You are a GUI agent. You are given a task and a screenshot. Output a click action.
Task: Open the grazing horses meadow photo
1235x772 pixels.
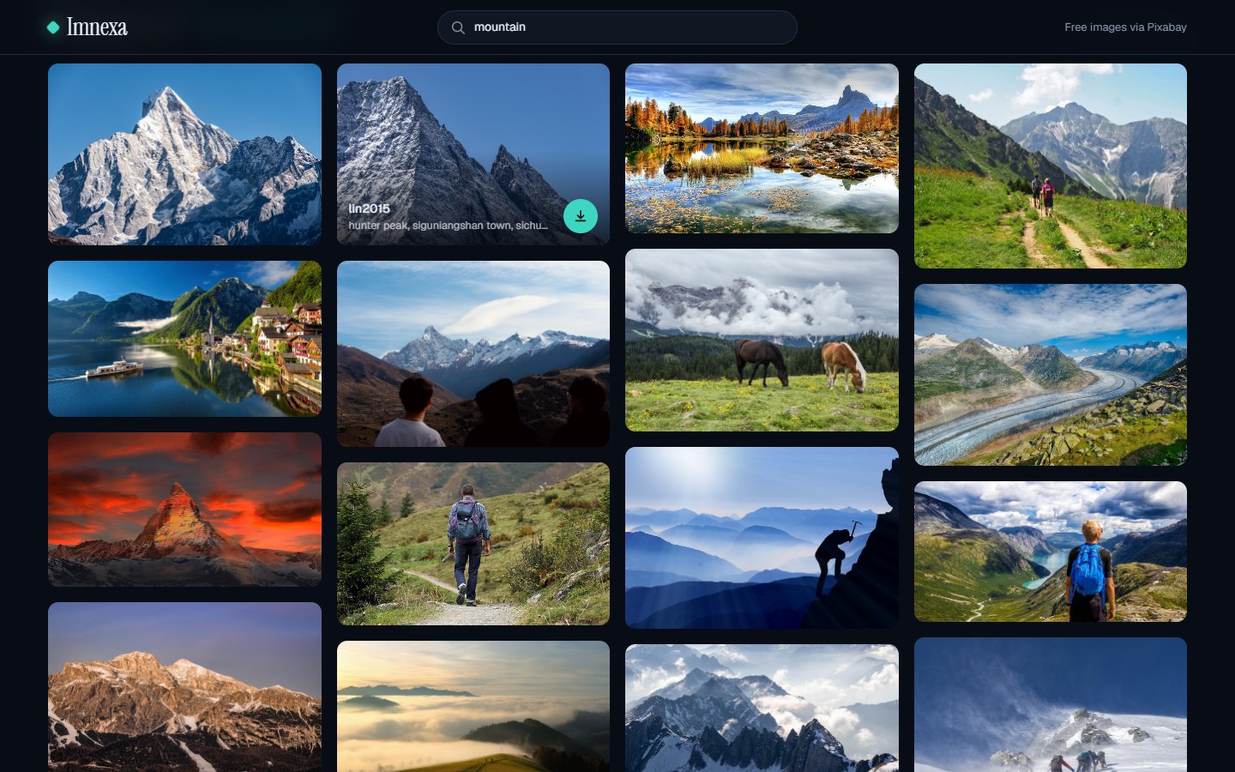pos(762,341)
